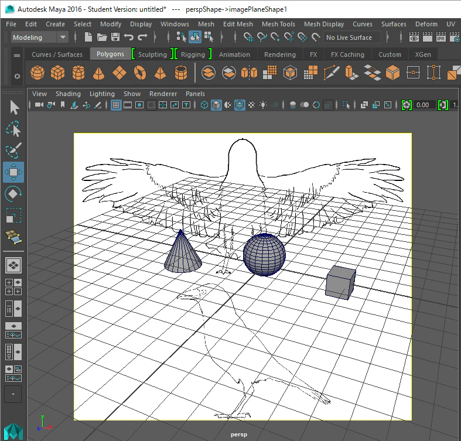The width and height of the screenshot is (461, 441).
Task: Toggle smooth shade all in viewport
Action: click(216, 105)
